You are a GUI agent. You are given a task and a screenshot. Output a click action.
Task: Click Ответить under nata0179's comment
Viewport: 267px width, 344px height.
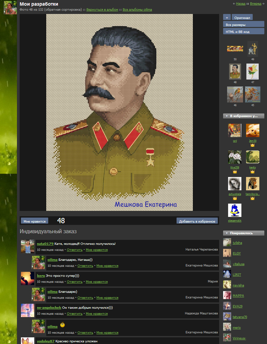point(74,250)
